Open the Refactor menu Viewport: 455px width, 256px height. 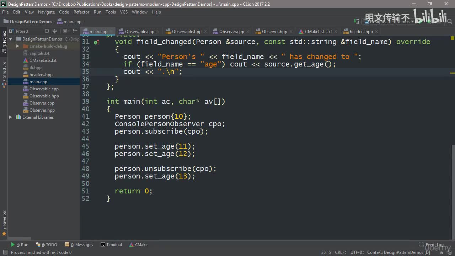(x=81, y=12)
